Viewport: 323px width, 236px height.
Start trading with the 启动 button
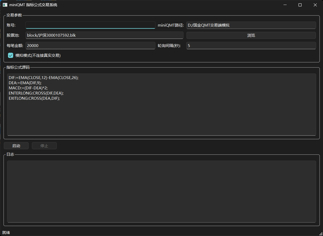pos(16,146)
